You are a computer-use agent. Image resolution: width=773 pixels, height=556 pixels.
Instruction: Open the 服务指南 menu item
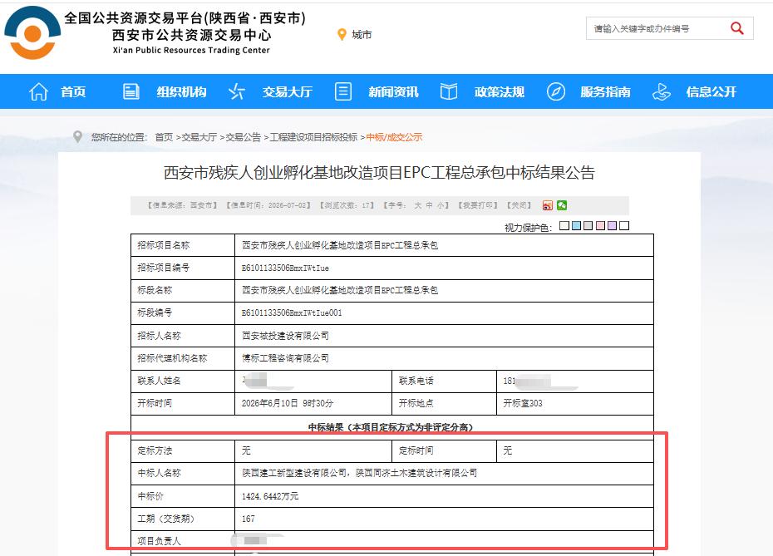(605, 91)
